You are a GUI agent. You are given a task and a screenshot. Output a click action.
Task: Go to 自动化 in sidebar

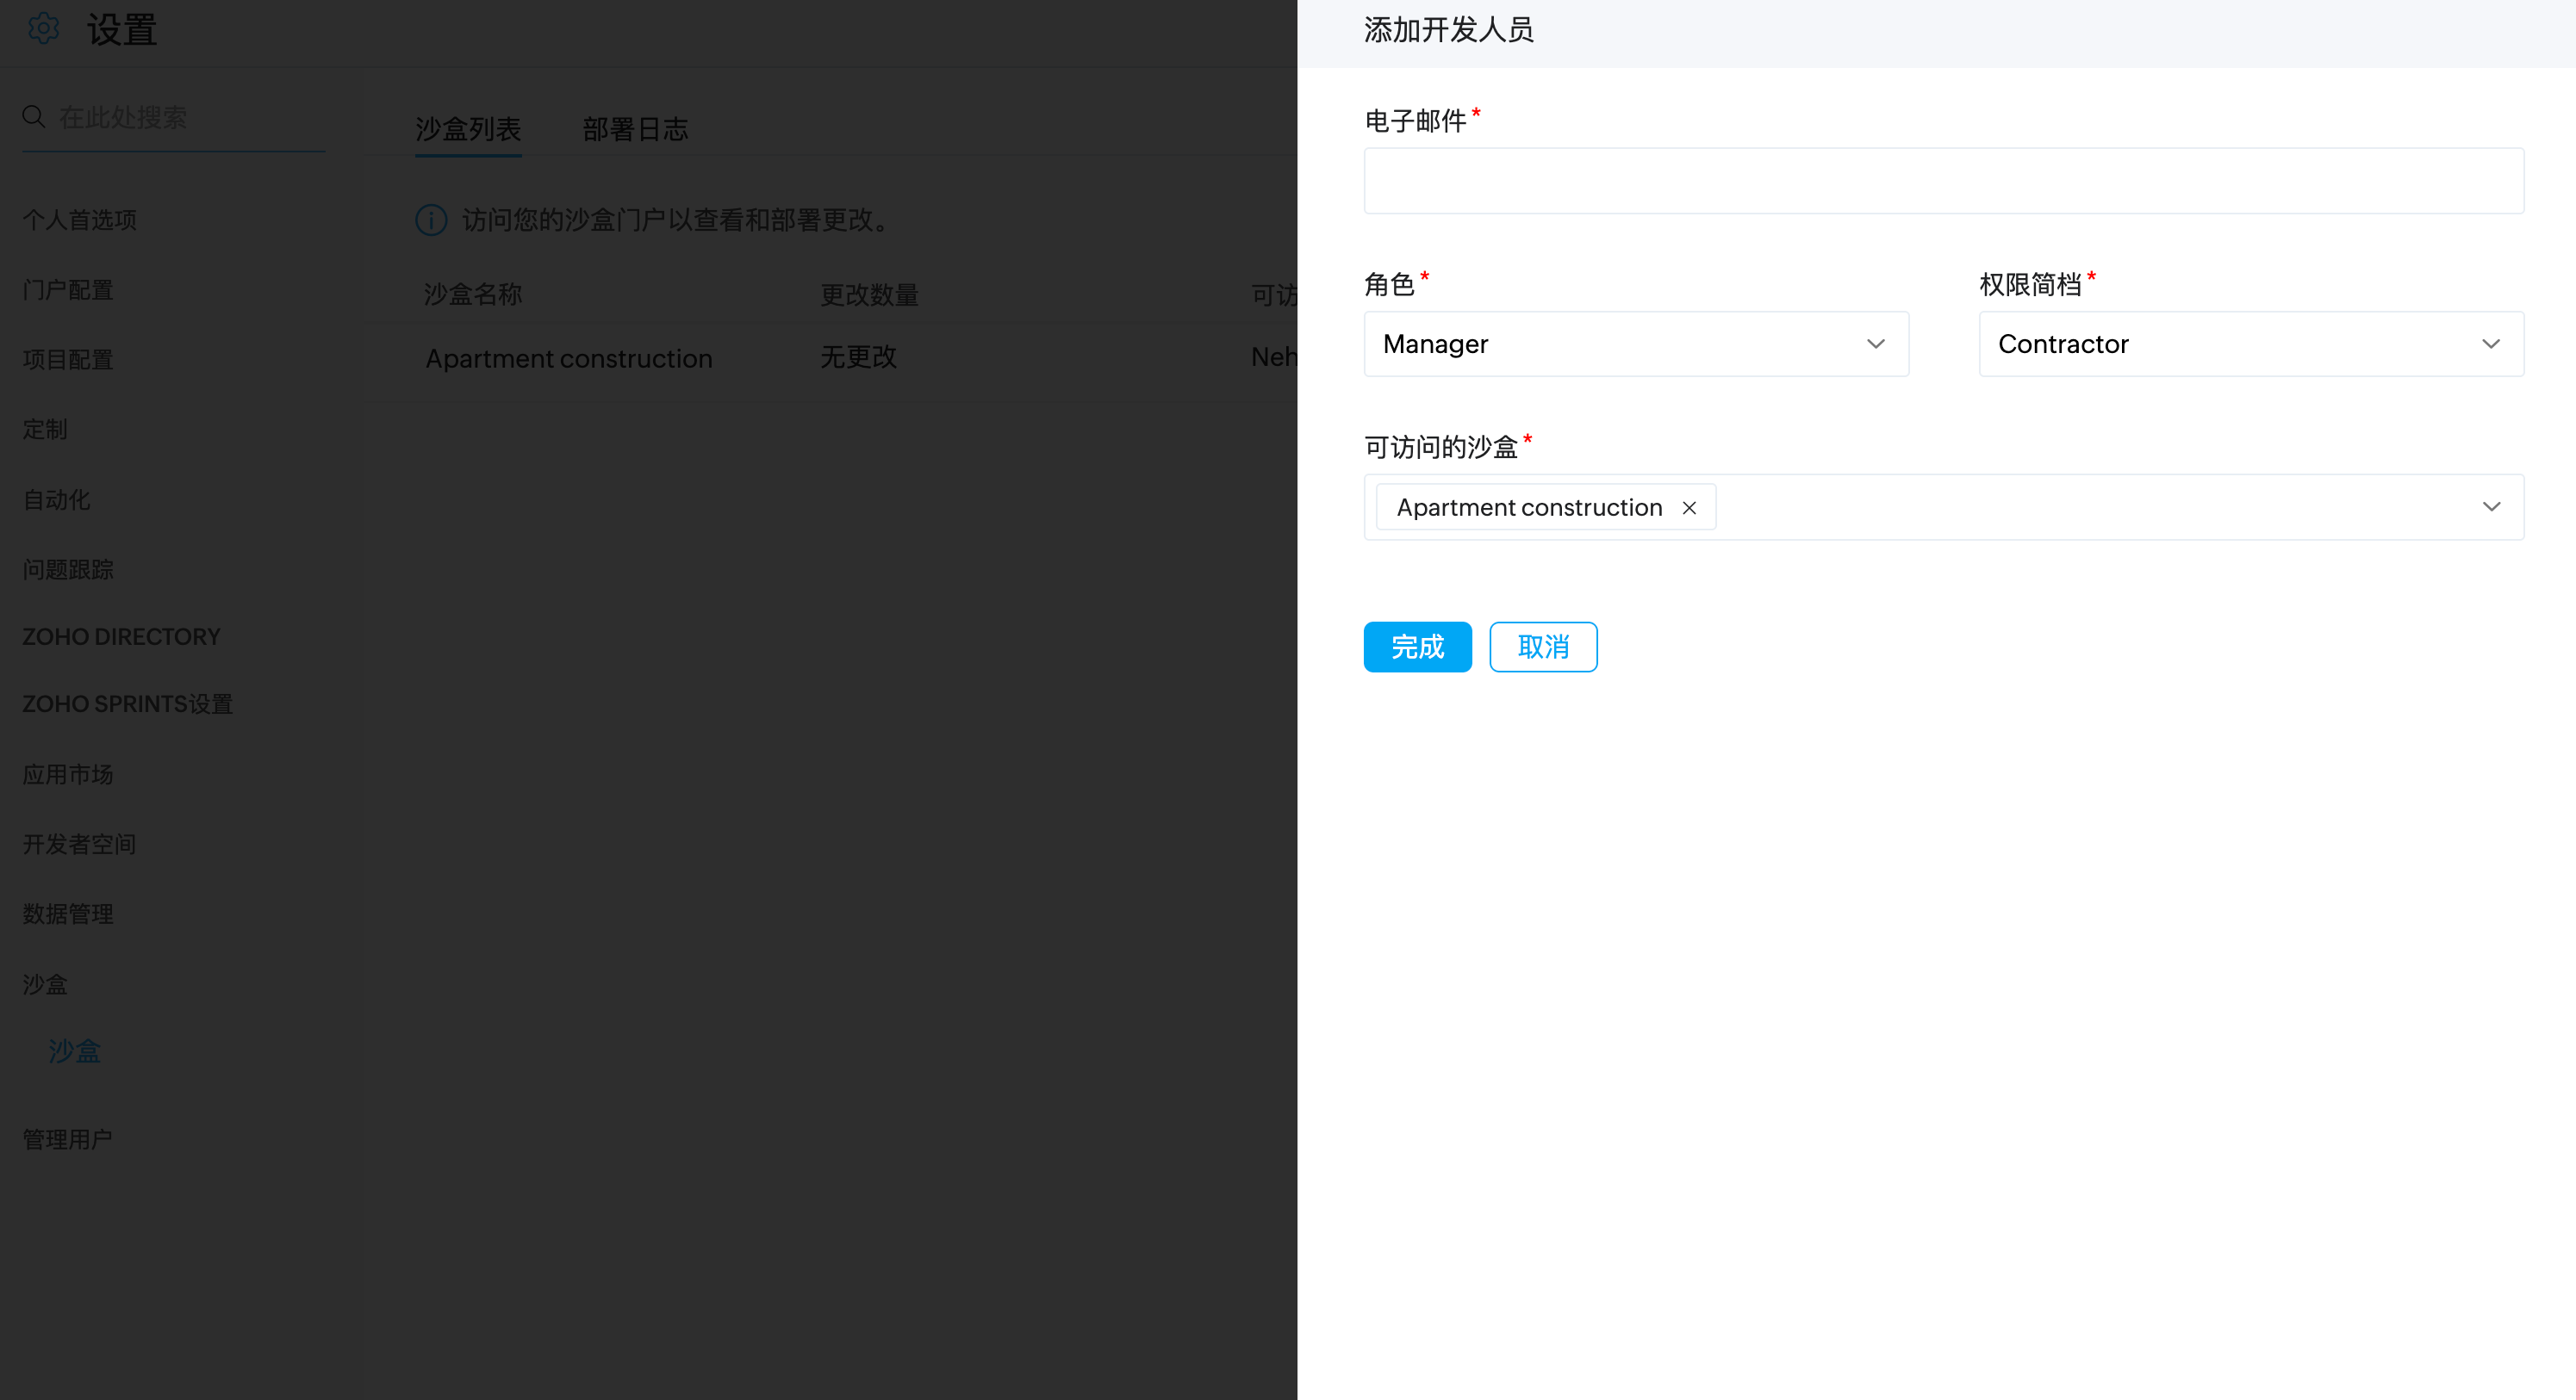[57, 499]
